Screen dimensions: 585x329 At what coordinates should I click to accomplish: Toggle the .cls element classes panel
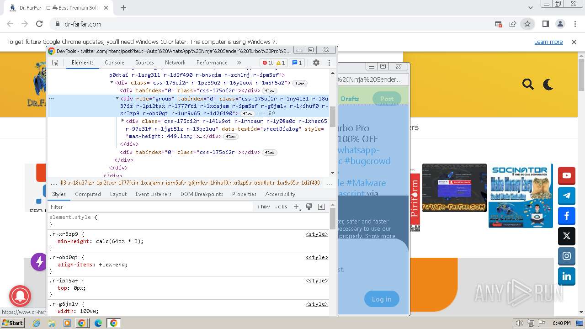point(281,207)
